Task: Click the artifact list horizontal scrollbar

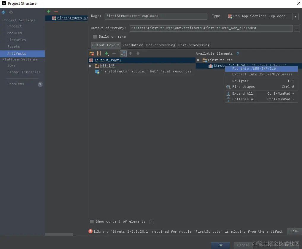Action: point(59,234)
